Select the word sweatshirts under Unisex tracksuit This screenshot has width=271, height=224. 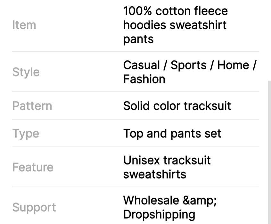[154, 174]
